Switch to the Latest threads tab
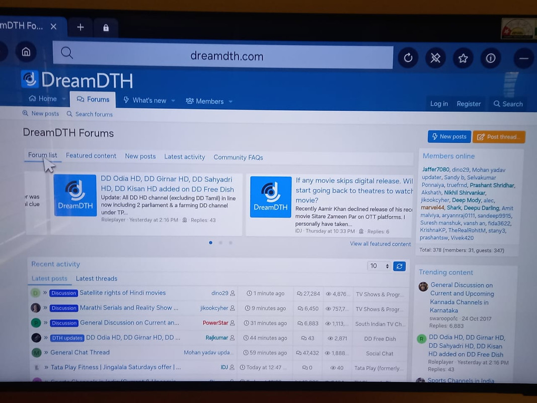 [96, 279]
